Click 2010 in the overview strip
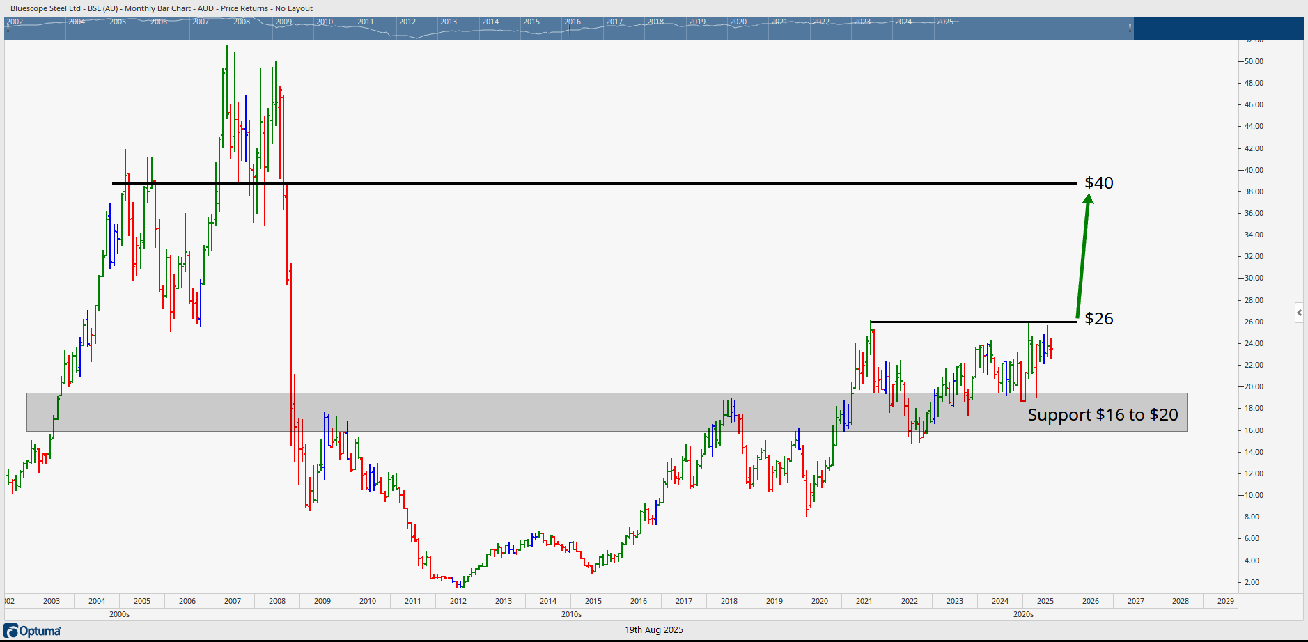The height and width of the screenshot is (642, 1308). coord(325,22)
